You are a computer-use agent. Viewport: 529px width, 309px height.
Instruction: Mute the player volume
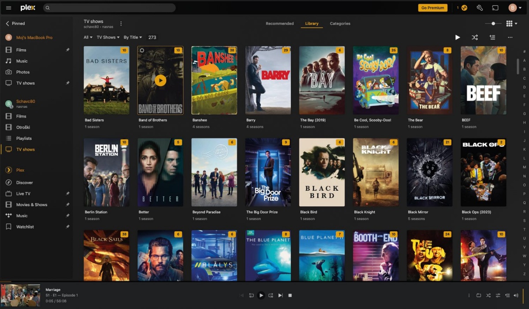tap(516, 295)
